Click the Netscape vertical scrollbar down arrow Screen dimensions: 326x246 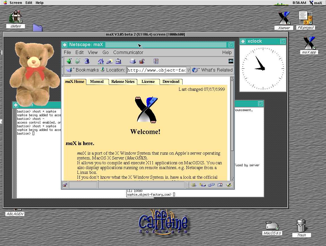coord(232,178)
